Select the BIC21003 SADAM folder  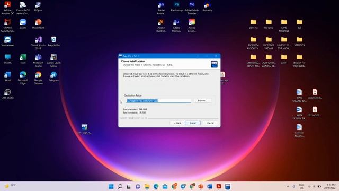[x=269, y=43]
